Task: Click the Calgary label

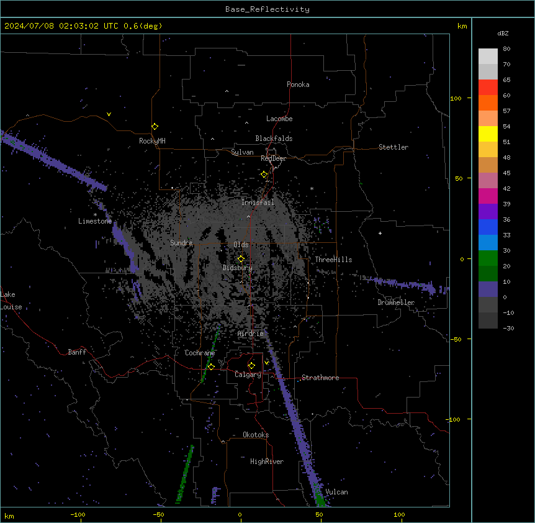Action: click(x=248, y=375)
